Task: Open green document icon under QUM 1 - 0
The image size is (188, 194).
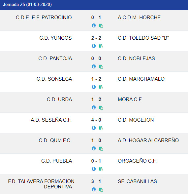Action: 101,149
